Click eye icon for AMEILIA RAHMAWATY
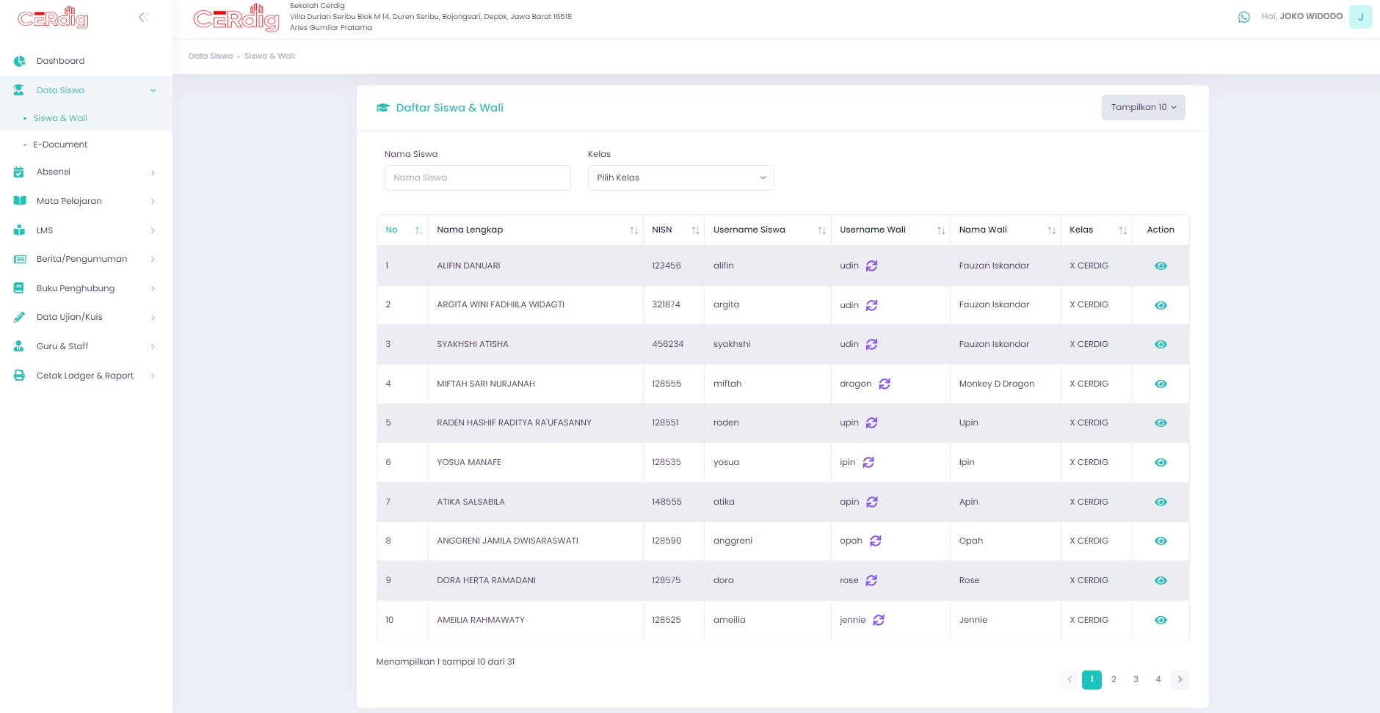Viewport: 1380px width, 713px height. pyautogui.click(x=1161, y=620)
